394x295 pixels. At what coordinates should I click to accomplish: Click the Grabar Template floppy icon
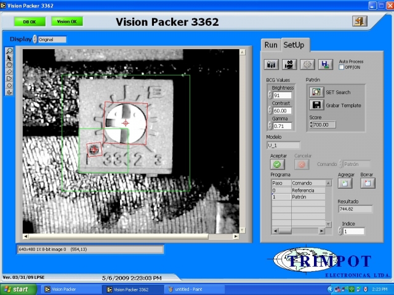[x=316, y=105]
